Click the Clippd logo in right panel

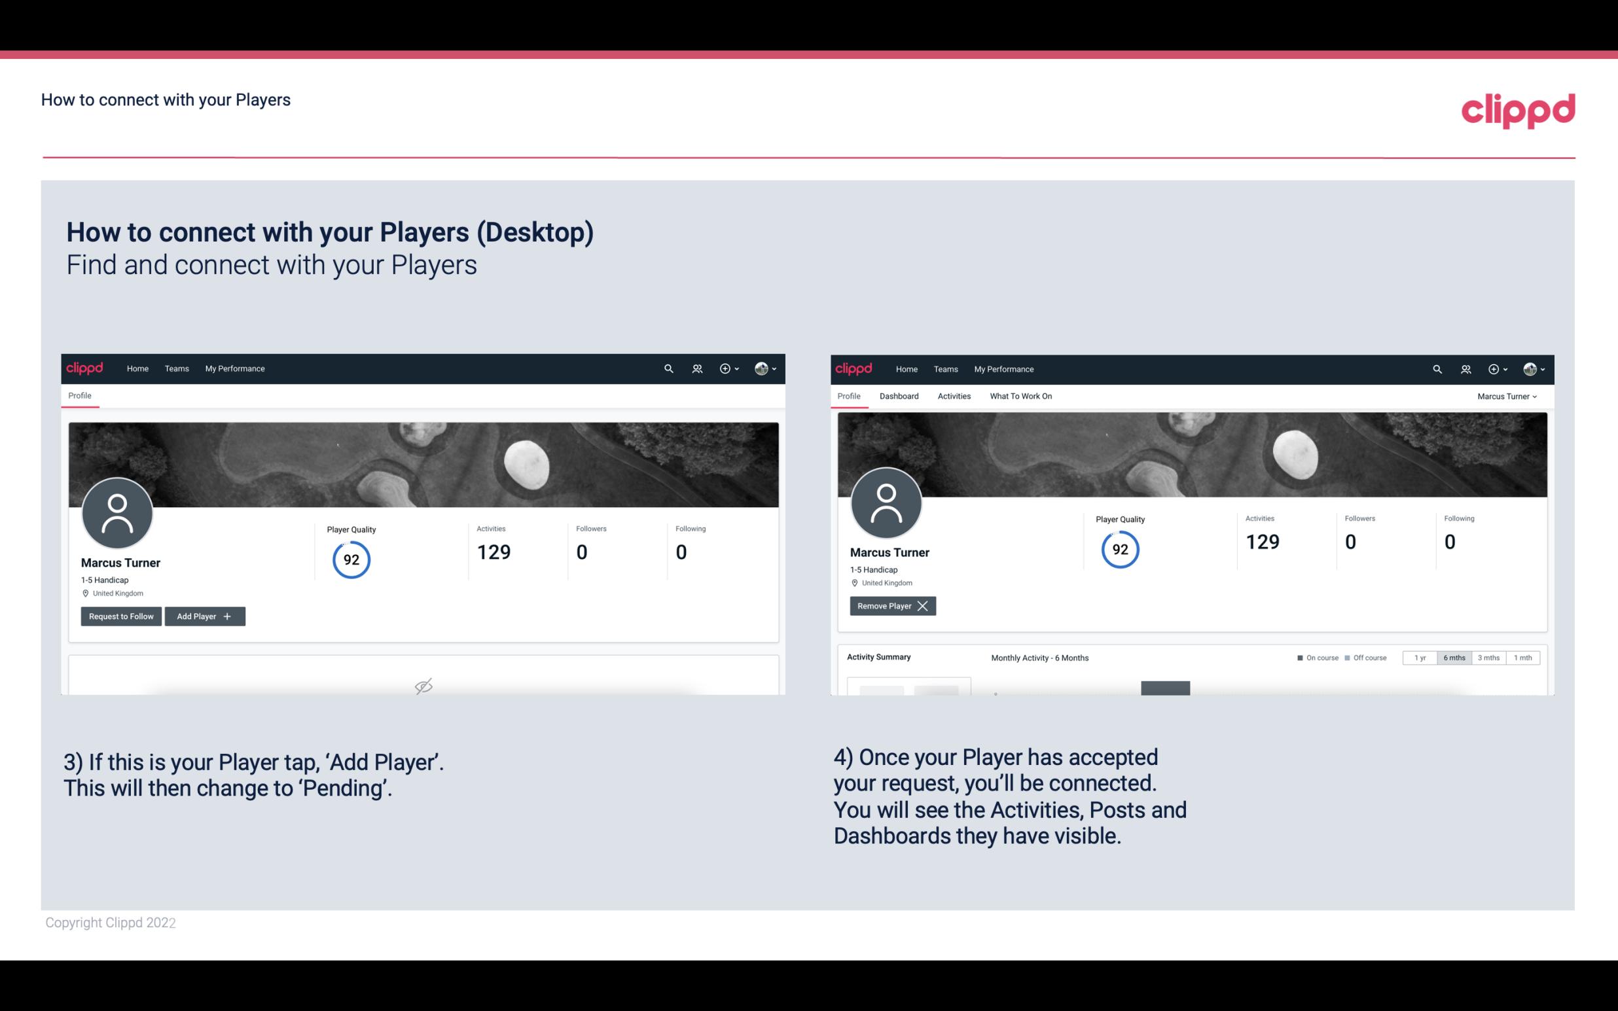pos(853,369)
